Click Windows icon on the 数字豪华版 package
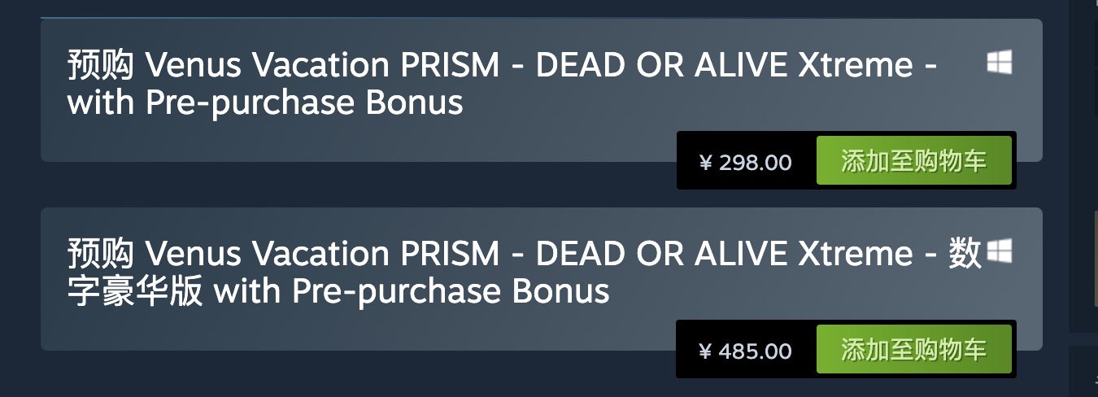 pyautogui.click(x=999, y=251)
